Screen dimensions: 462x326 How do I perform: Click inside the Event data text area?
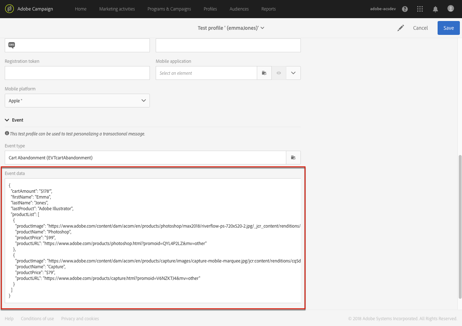click(x=153, y=240)
